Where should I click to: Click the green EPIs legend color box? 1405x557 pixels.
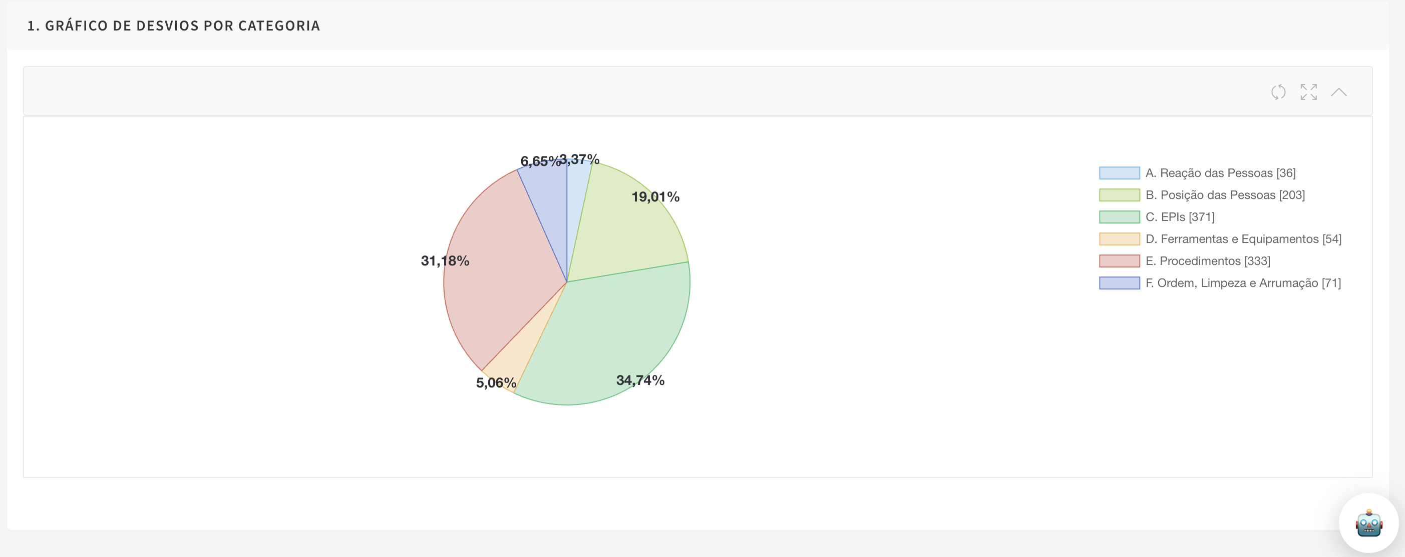(1119, 217)
